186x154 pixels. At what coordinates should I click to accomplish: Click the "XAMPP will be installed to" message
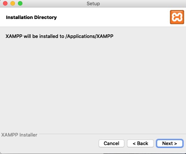coord(35,36)
